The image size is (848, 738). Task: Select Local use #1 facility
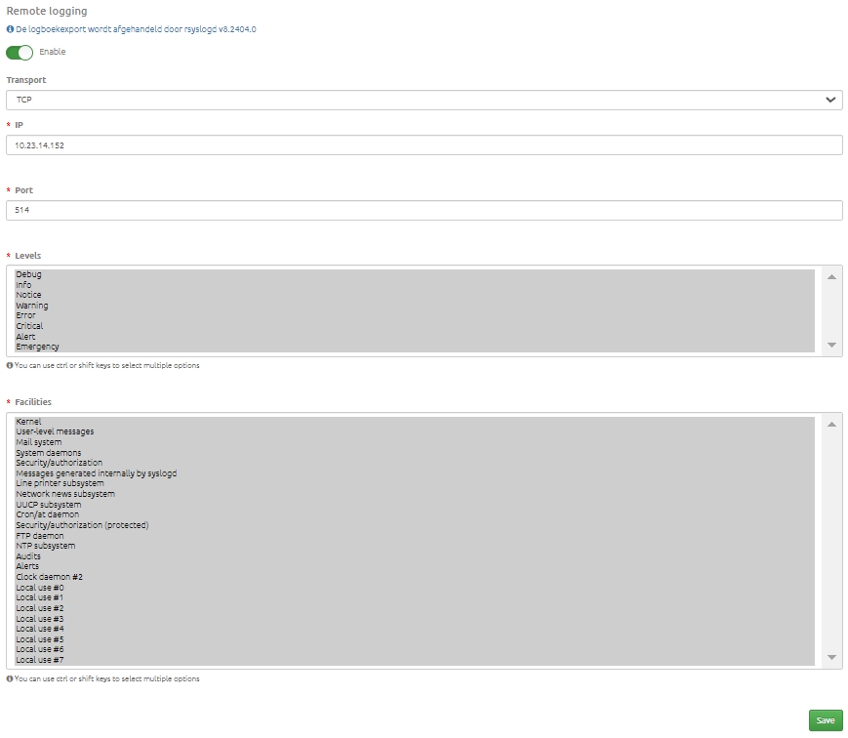coord(415,597)
